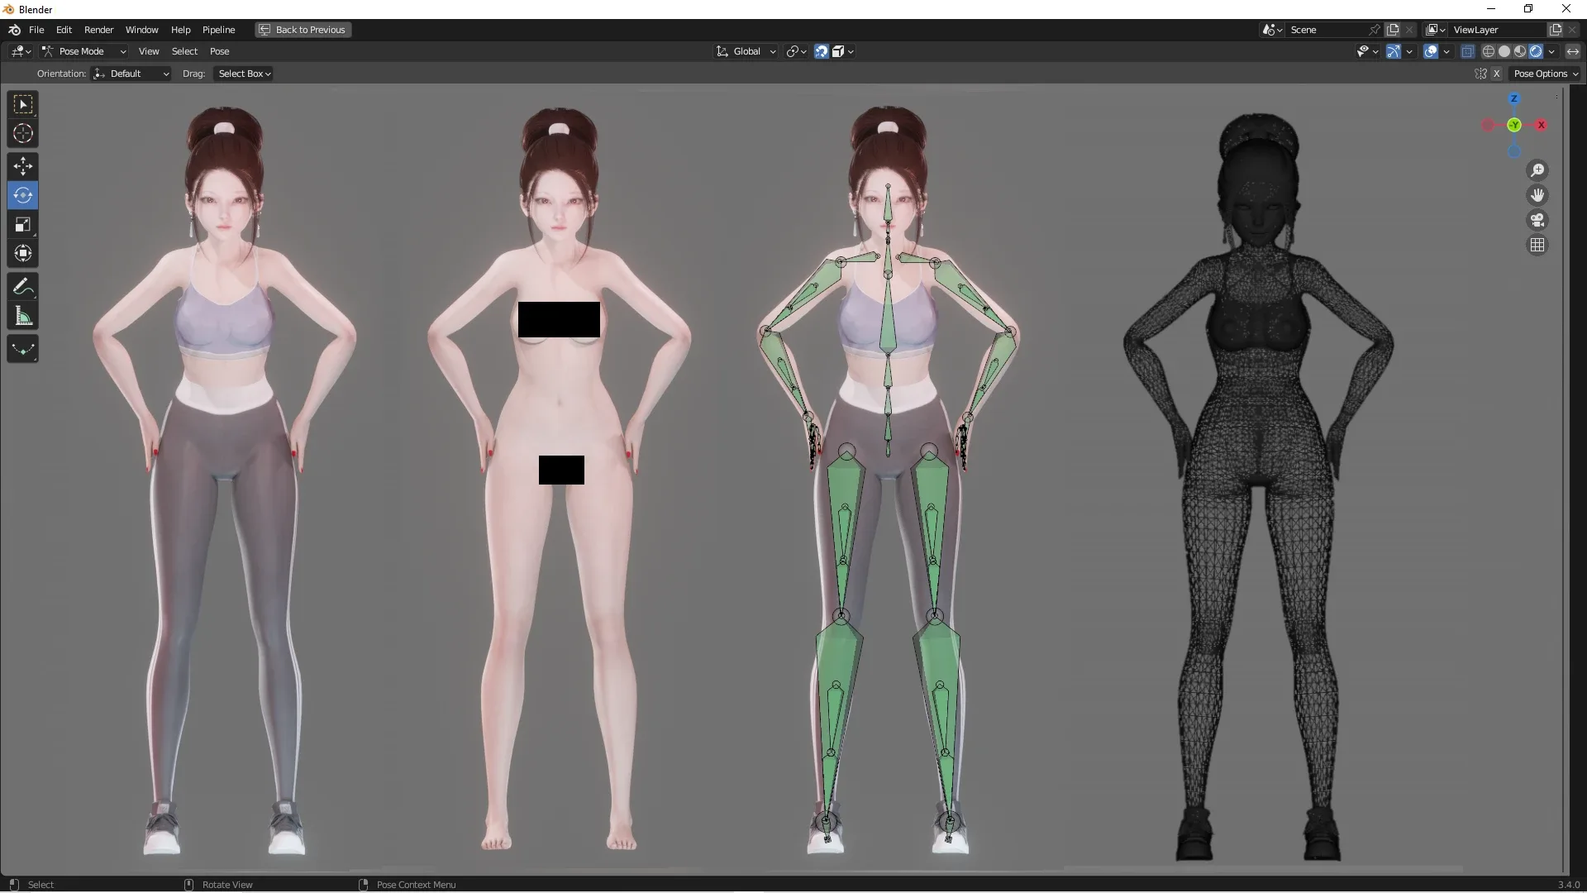This screenshot has height=893, width=1587.
Task: Click the green Y axis on navigation gizmo
Action: pos(1515,126)
